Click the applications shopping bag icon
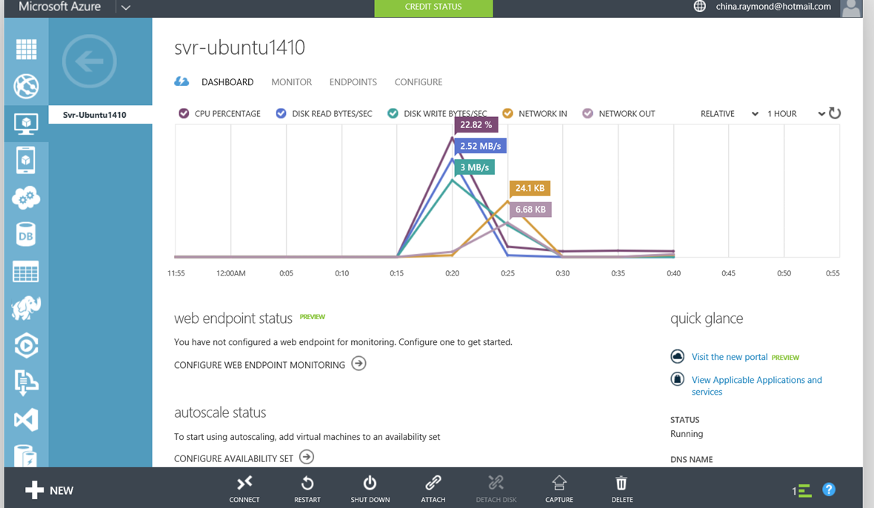Image resolution: width=874 pixels, height=508 pixels. point(677,379)
